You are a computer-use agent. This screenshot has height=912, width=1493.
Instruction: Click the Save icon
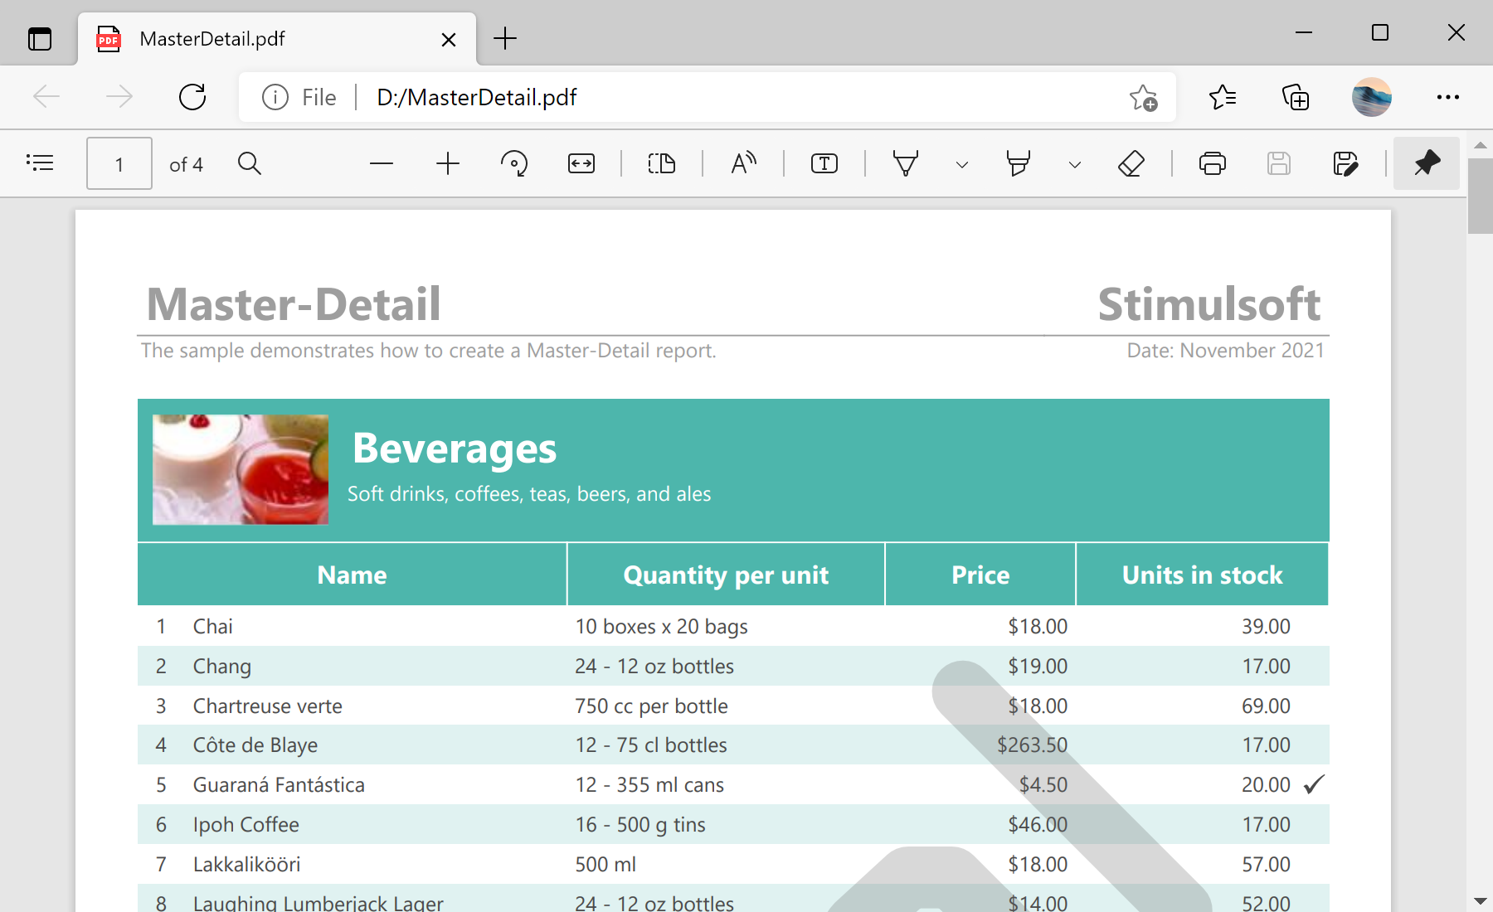click(x=1279, y=163)
